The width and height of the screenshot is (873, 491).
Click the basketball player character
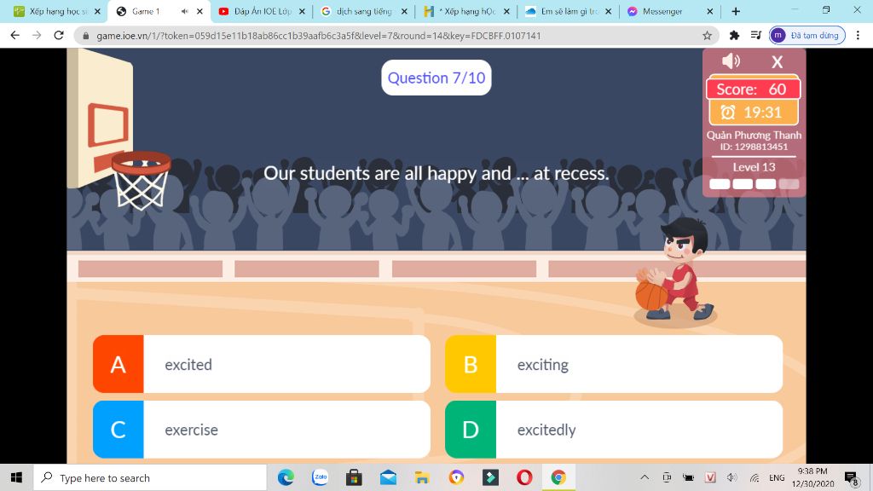(675, 270)
